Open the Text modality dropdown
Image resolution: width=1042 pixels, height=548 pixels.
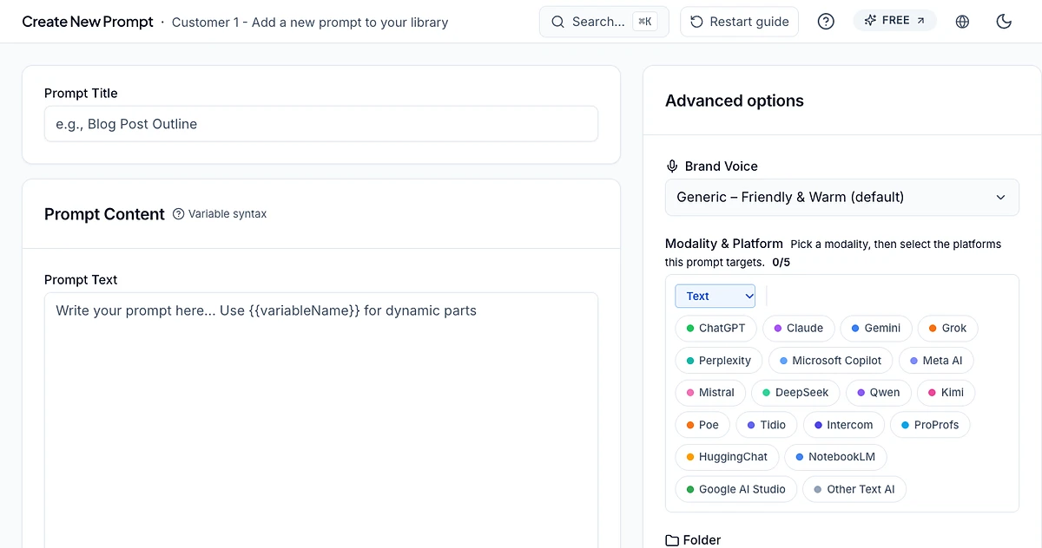pos(716,296)
